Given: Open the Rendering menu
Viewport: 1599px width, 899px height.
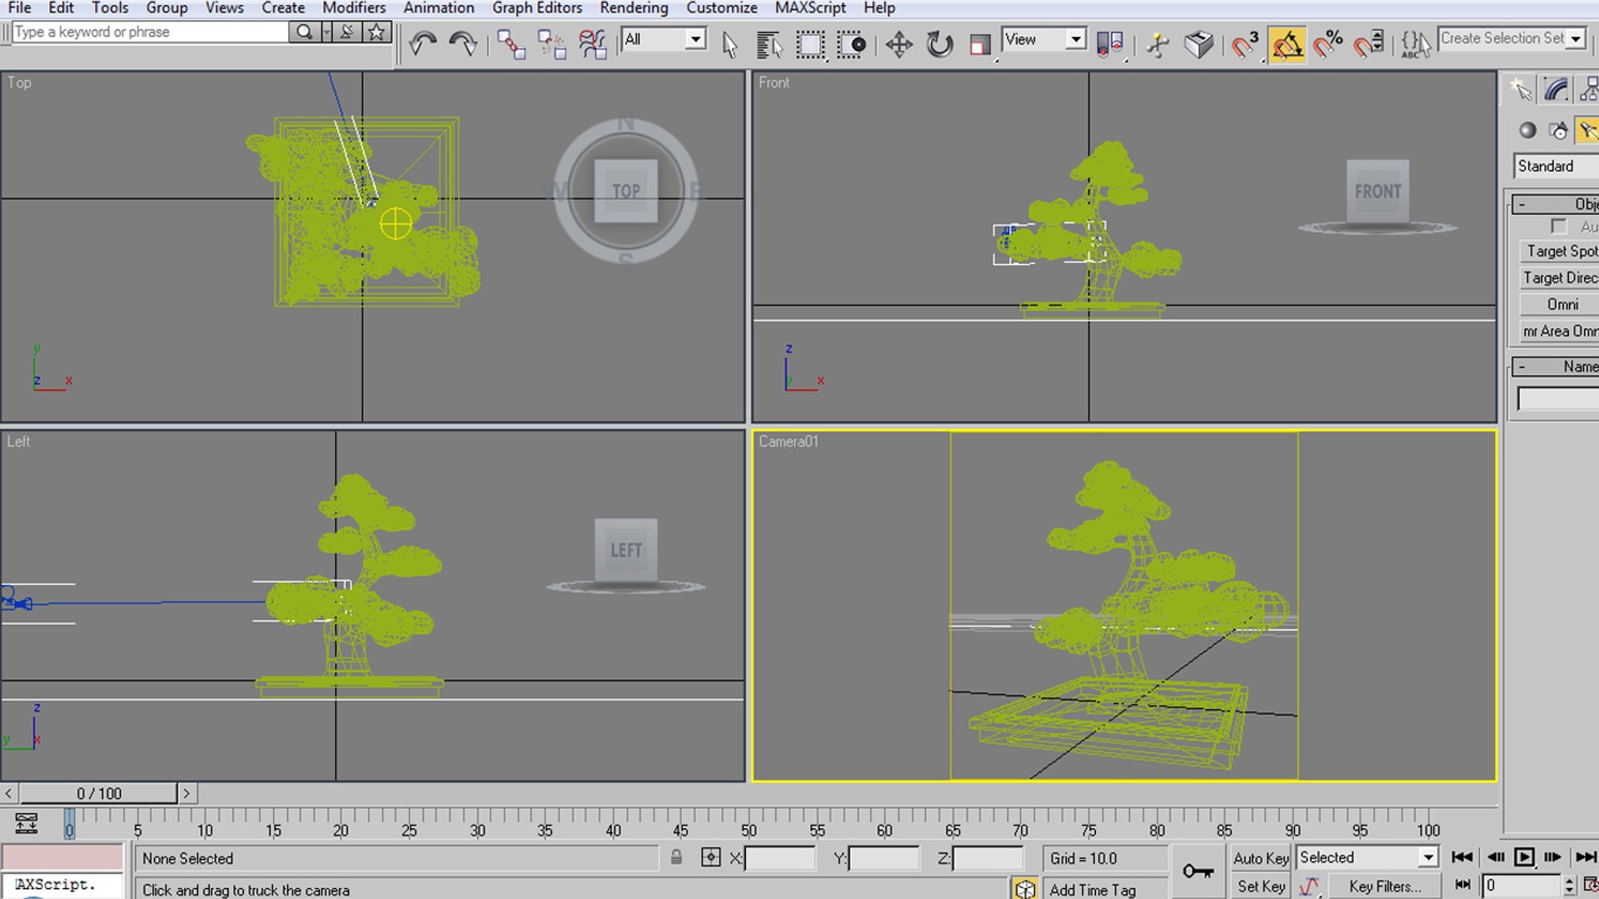Looking at the screenshot, I should [634, 8].
